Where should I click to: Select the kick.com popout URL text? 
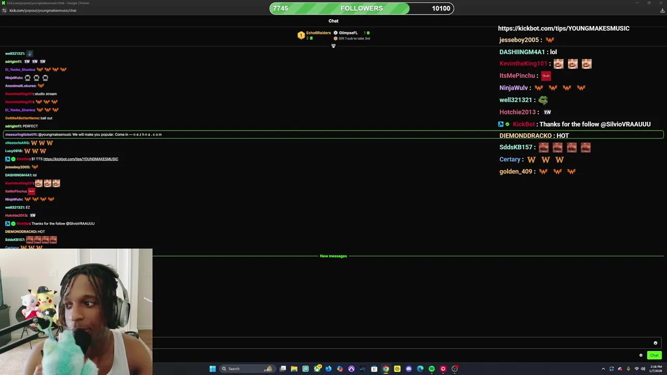pos(43,10)
